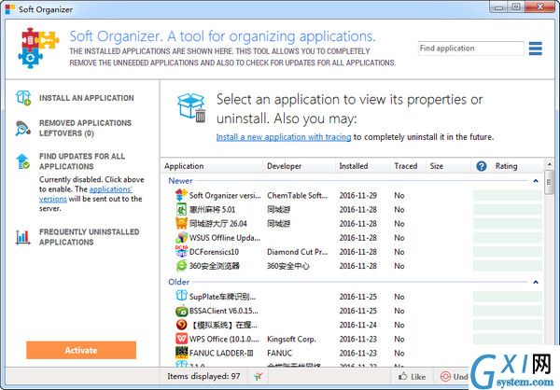Click the WSUS Offline Update app icon
The width and height of the screenshot is (560, 390).
(181, 238)
